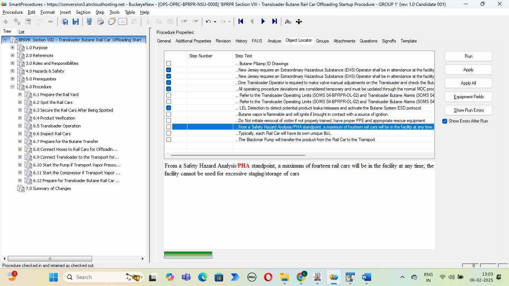Screen dimensions: 509x286
Task: Open Microsoft Edge from taskbar
Action: [202, 277]
